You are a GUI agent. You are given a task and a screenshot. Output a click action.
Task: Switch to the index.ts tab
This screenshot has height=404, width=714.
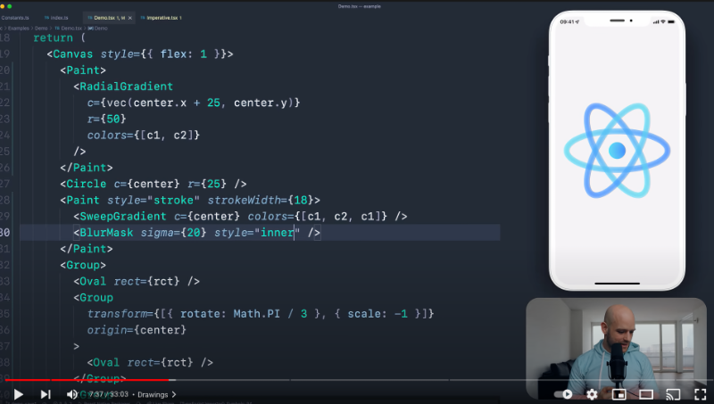click(56, 18)
